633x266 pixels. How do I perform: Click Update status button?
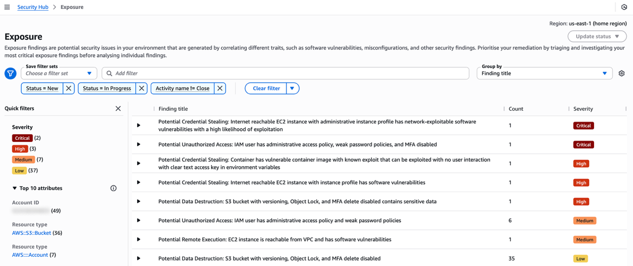click(x=597, y=36)
